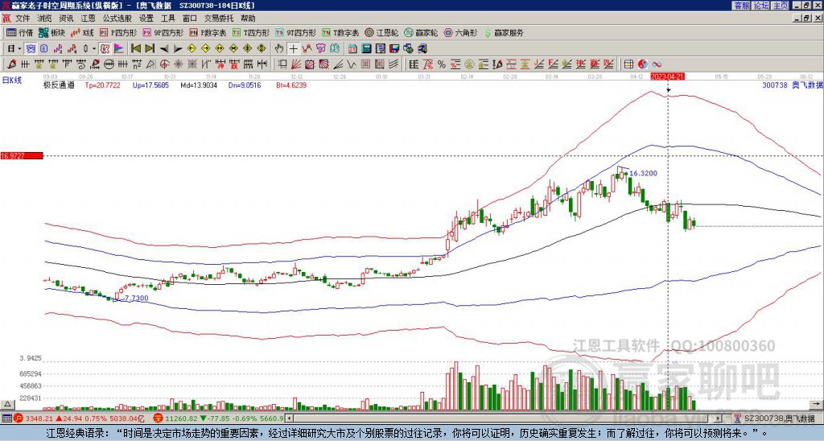The width and height of the screenshot is (824, 441).
Task: Click the horizontal scrollbar right arrow
Action: (x=718, y=418)
